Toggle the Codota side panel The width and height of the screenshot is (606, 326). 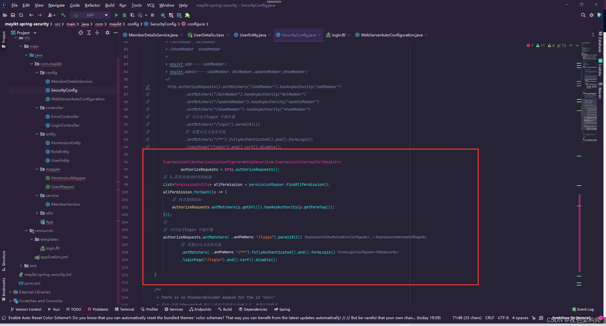tap(600, 67)
